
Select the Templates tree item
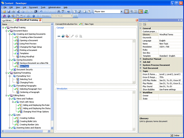(24, 53)
